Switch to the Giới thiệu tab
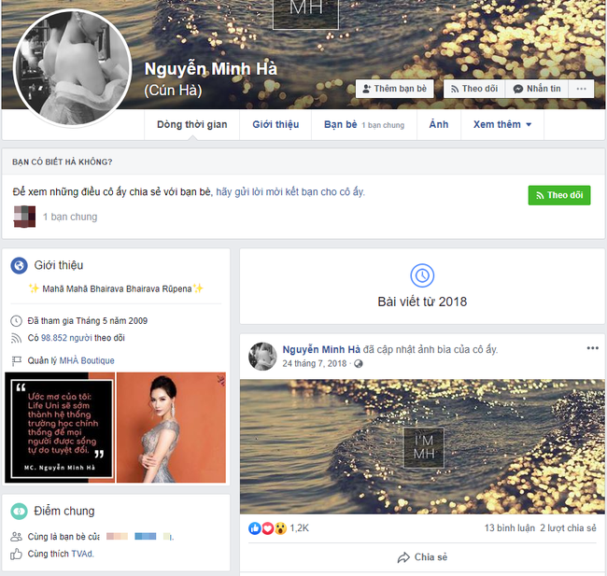 pyautogui.click(x=275, y=125)
